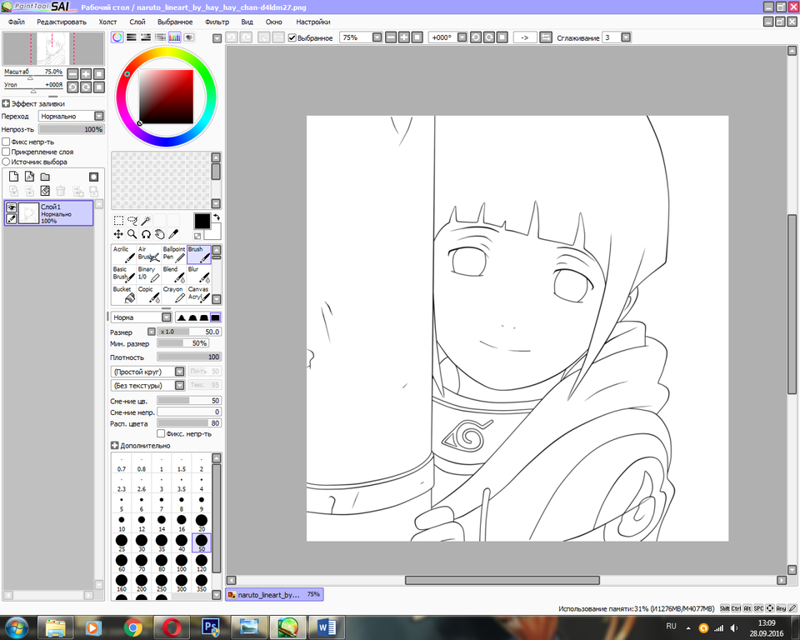Choose the Bucket fill tool
The height and width of the screenshot is (640, 800).
[123, 294]
